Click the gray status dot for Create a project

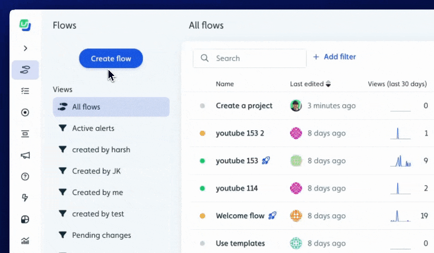click(x=202, y=105)
